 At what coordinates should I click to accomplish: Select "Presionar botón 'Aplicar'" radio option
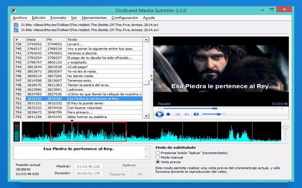(158, 153)
